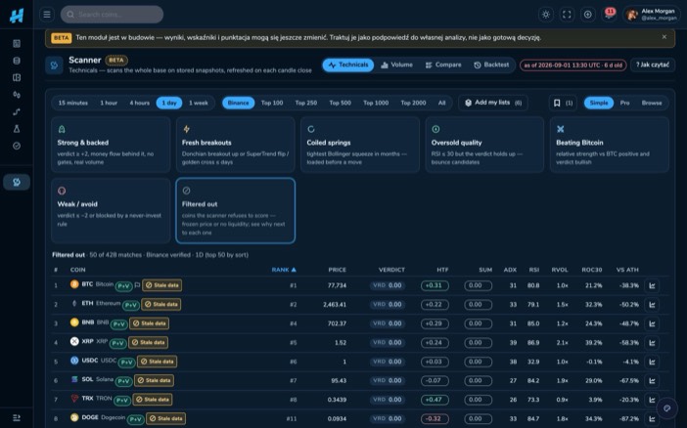Sort the table by VS ATH column

[x=627, y=270]
